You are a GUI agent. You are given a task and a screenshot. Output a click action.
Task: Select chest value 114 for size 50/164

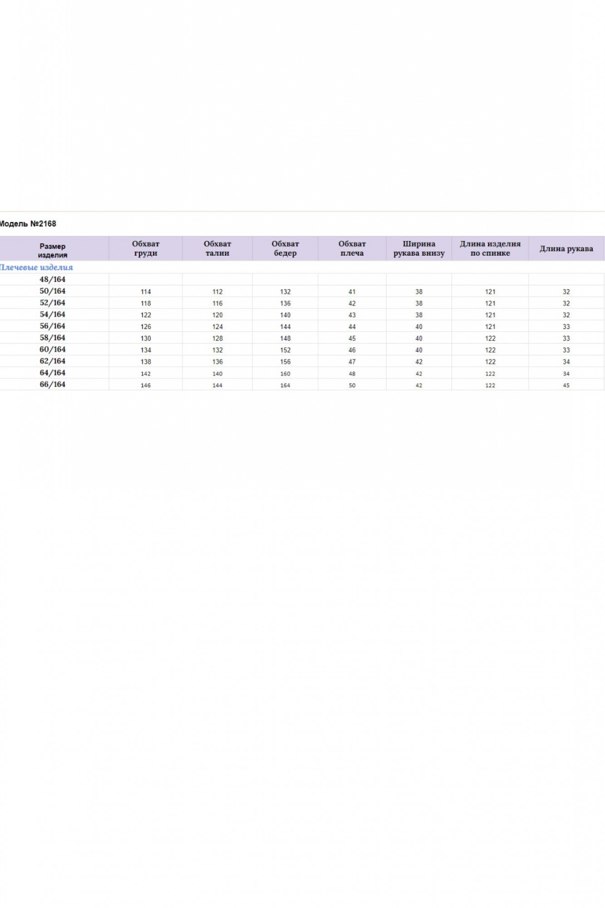tap(145, 292)
